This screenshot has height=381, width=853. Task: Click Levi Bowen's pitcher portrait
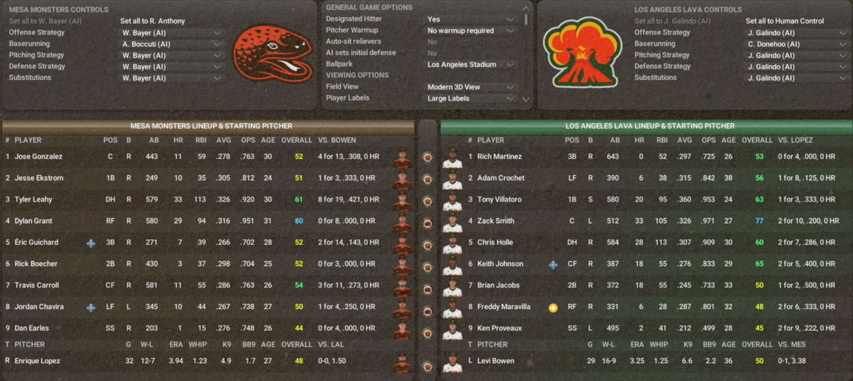tap(452, 361)
